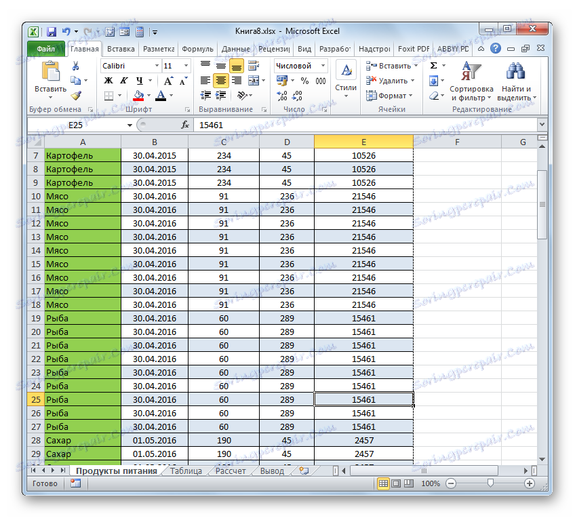The height and width of the screenshot is (518, 575).
Task: Apply cell borders icon
Action: tap(108, 96)
